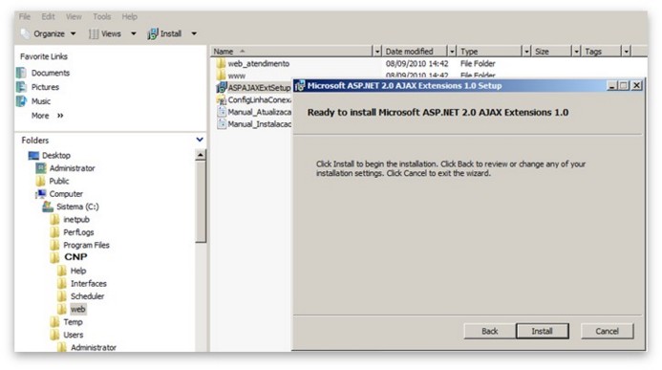The width and height of the screenshot is (662, 370).
Task: Select Administrator folder under Users
Action: click(94, 348)
